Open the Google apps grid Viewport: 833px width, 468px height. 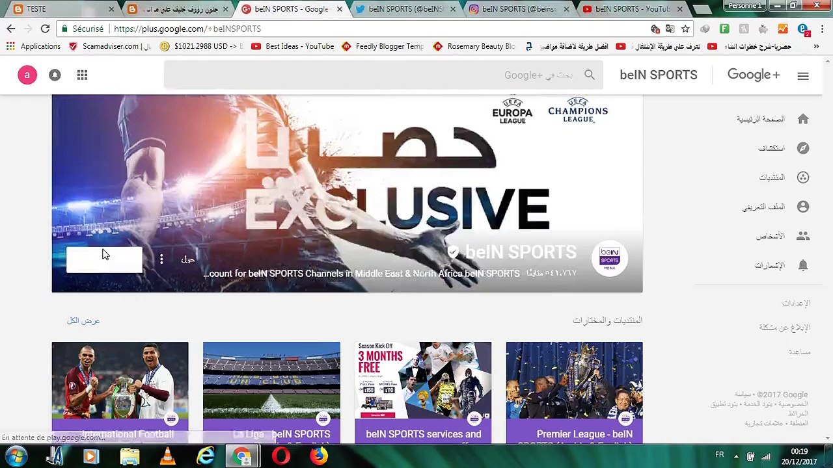click(82, 75)
